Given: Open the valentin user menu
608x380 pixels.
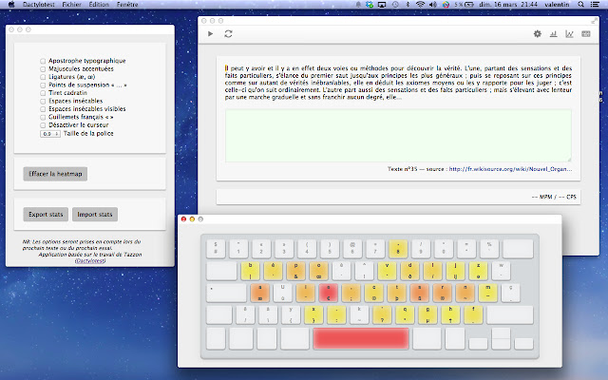Looking at the screenshot, I should pyautogui.click(x=557, y=4).
